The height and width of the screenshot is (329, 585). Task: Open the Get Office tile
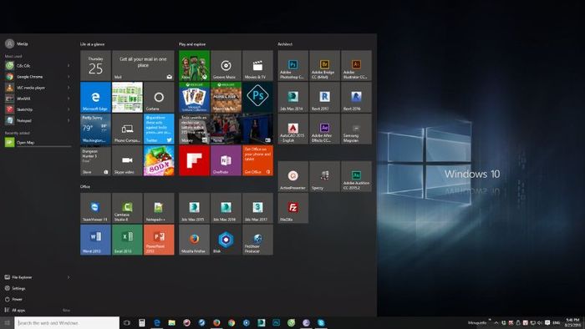click(x=257, y=160)
